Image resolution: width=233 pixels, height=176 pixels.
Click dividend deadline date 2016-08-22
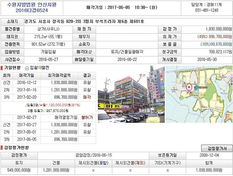coord(127,59)
